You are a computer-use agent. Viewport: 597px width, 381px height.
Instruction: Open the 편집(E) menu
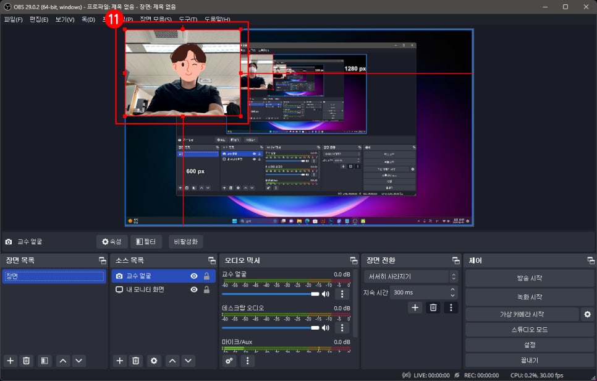(39, 19)
